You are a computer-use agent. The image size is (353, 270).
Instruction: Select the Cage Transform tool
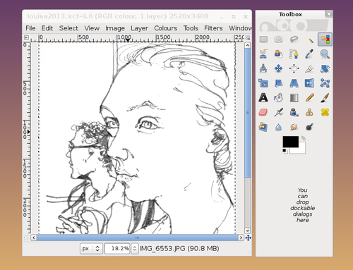click(325, 83)
